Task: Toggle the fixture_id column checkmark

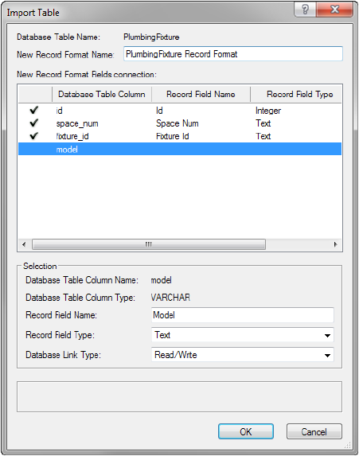Action: 34,136
